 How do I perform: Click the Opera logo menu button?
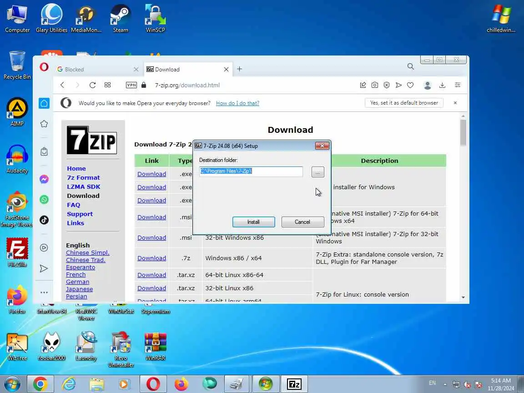(44, 67)
